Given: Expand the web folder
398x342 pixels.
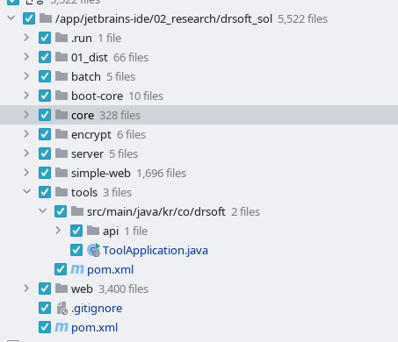Looking at the screenshot, I should pos(26,289).
